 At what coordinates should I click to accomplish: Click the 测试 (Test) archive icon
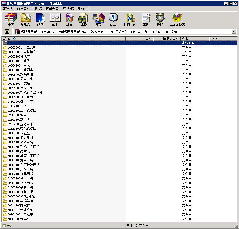pyautogui.click(x=40, y=19)
